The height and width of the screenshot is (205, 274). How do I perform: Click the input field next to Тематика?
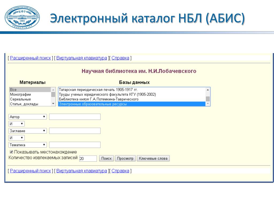[x=75, y=145]
